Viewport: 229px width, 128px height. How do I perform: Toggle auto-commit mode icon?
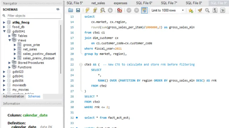click(144, 10)
